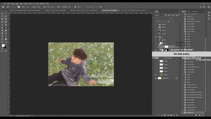
Task: Hide the green-thumbnail layer above Background
Action: click(x=156, y=75)
